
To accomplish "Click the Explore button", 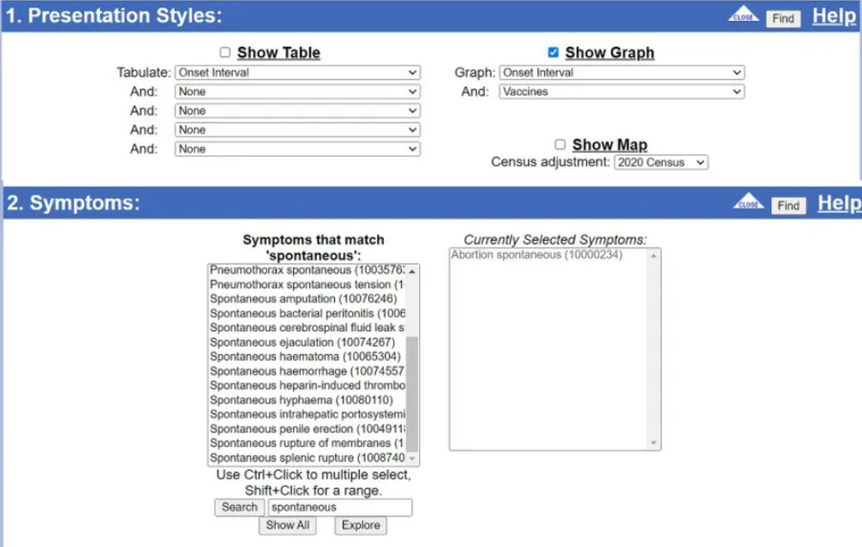I will click(x=360, y=525).
